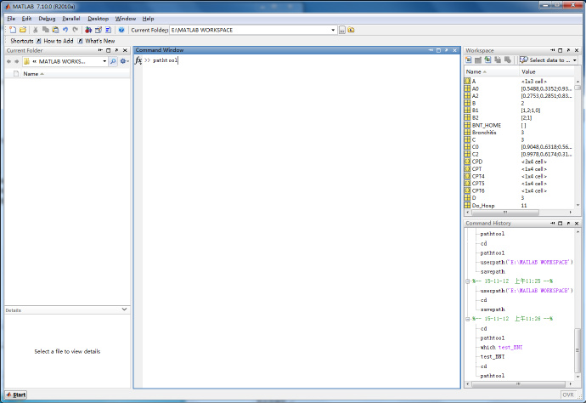Open file with the folder icon

[x=23, y=30]
